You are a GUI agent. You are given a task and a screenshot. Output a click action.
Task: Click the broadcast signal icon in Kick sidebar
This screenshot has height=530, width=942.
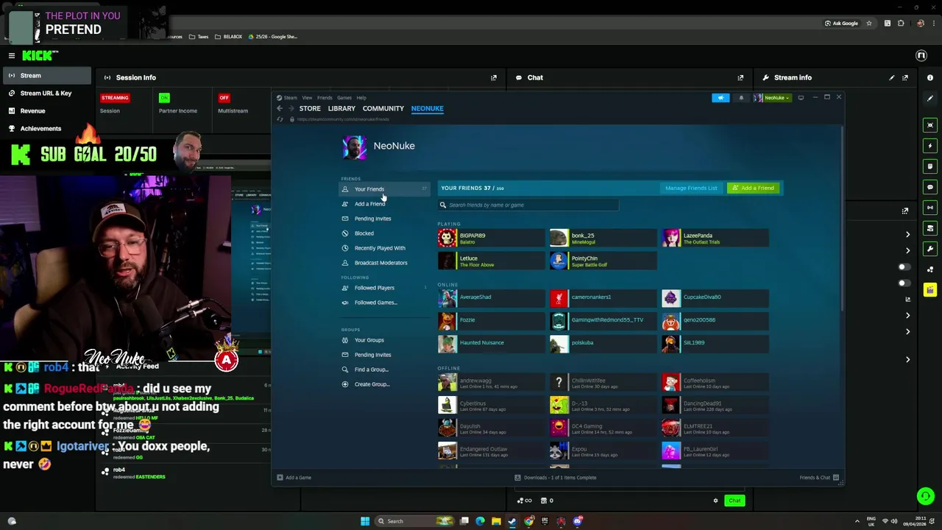tap(930, 208)
